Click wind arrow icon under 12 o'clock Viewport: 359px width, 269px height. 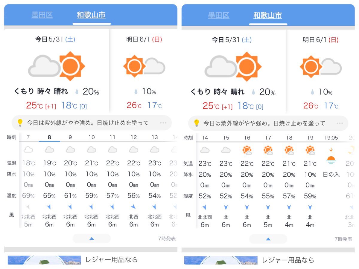point(133,207)
